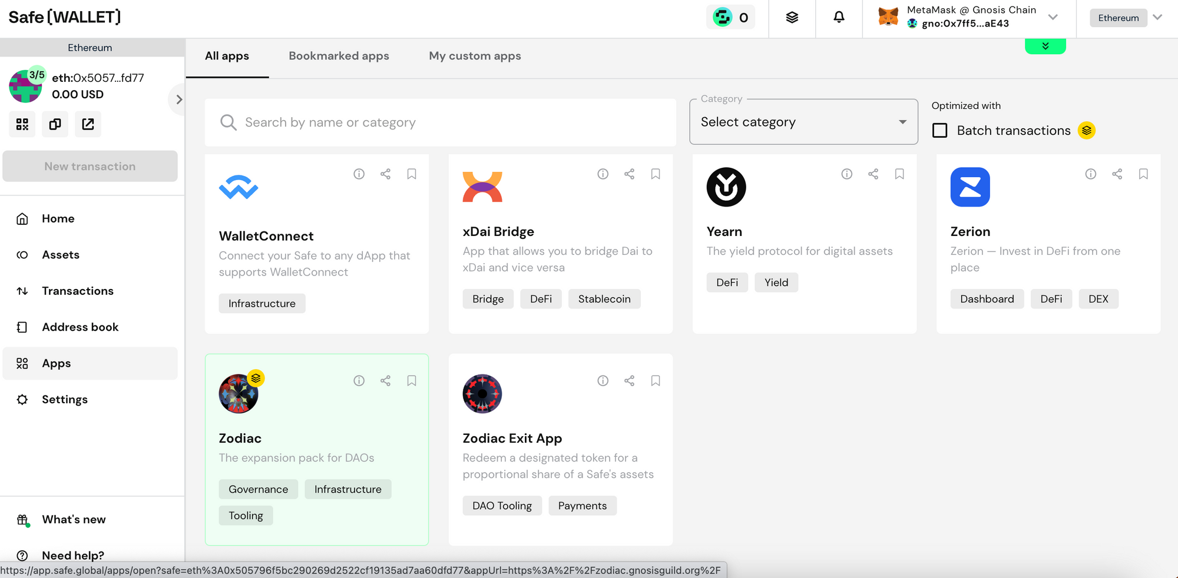Expand the green double-chevron banner tab

(1045, 46)
